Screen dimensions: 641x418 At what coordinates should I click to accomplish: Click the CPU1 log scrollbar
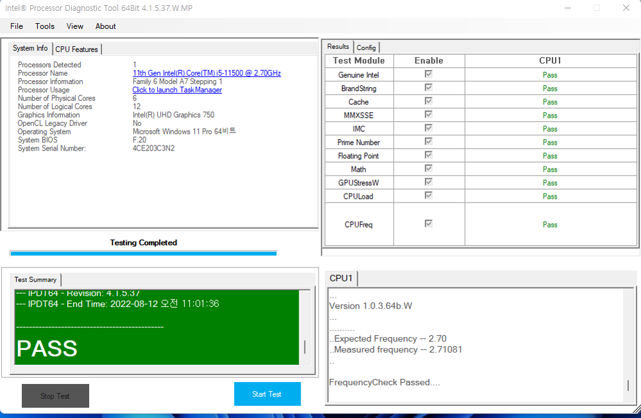[x=628, y=346]
